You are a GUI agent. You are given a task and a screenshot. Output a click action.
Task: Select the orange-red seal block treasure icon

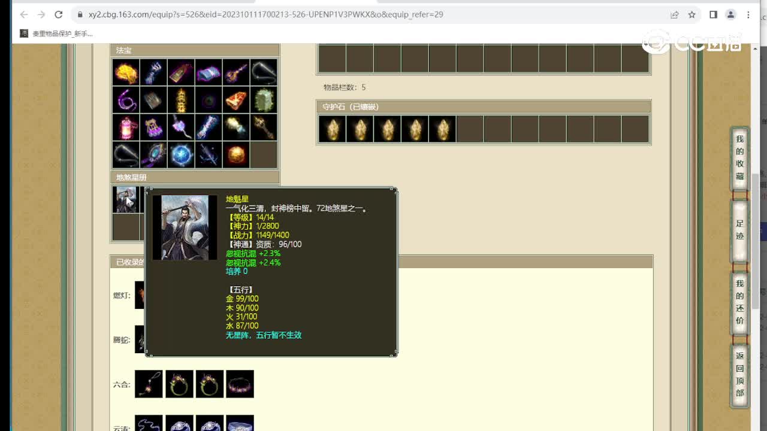tap(236, 99)
